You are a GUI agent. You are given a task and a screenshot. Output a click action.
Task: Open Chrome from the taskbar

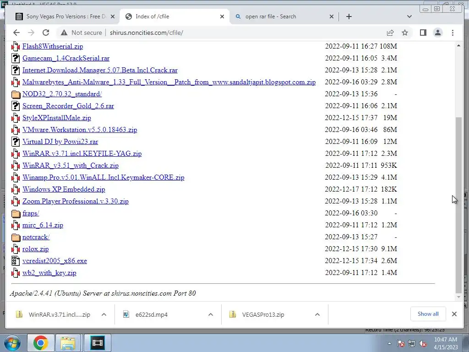(40, 343)
